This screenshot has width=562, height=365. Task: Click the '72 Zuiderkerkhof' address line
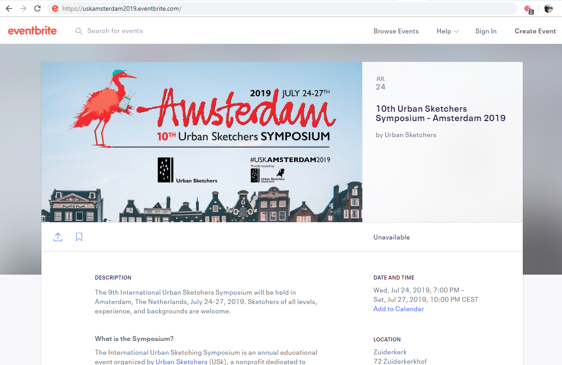[x=400, y=361]
